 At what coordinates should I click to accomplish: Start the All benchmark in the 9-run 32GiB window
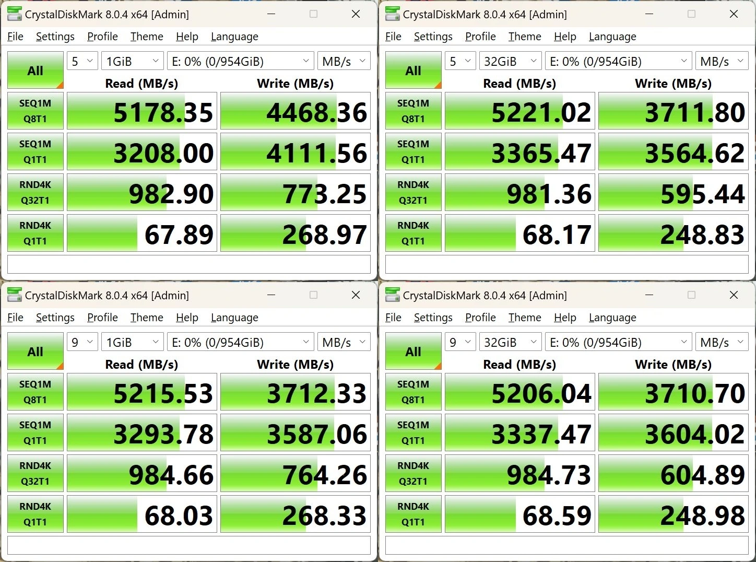click(414, 351)
